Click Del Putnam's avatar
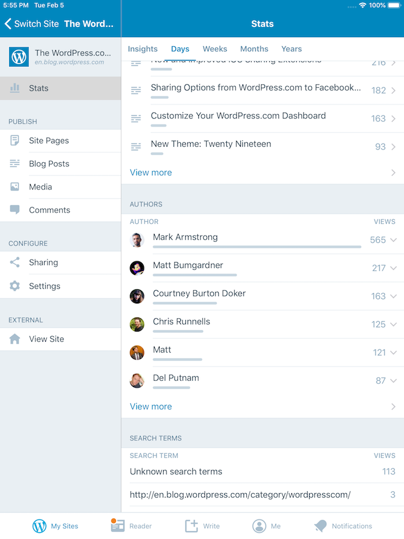 [x=137, y=381]
